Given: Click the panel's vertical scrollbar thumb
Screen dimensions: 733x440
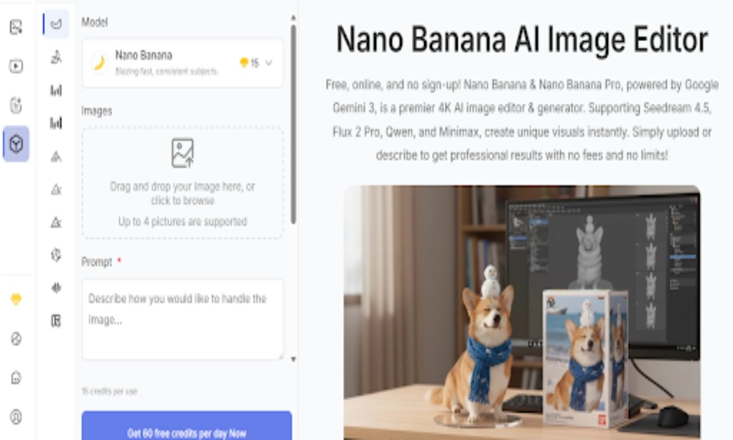Looking at the screenshot, I should point(294,123).
